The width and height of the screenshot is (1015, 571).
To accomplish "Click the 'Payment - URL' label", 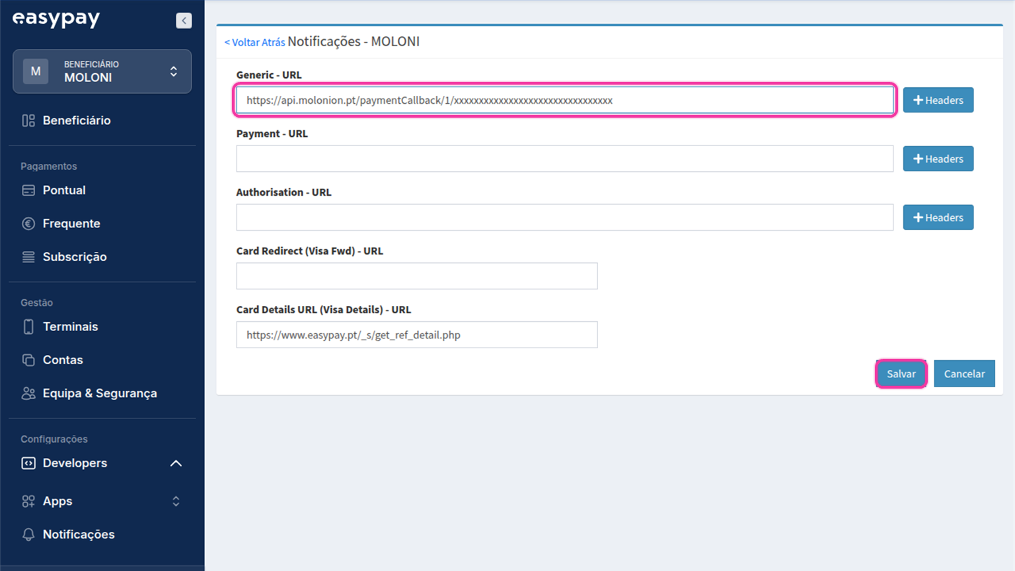I will coord(272,133).
